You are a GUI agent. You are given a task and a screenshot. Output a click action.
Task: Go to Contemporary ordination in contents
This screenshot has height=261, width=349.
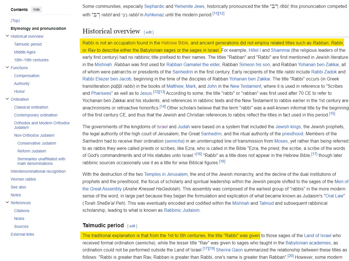36,115
